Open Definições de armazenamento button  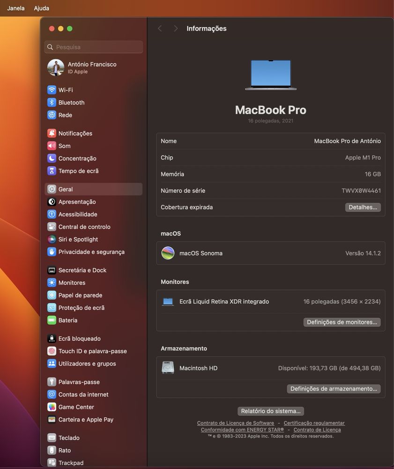point(334,389)
